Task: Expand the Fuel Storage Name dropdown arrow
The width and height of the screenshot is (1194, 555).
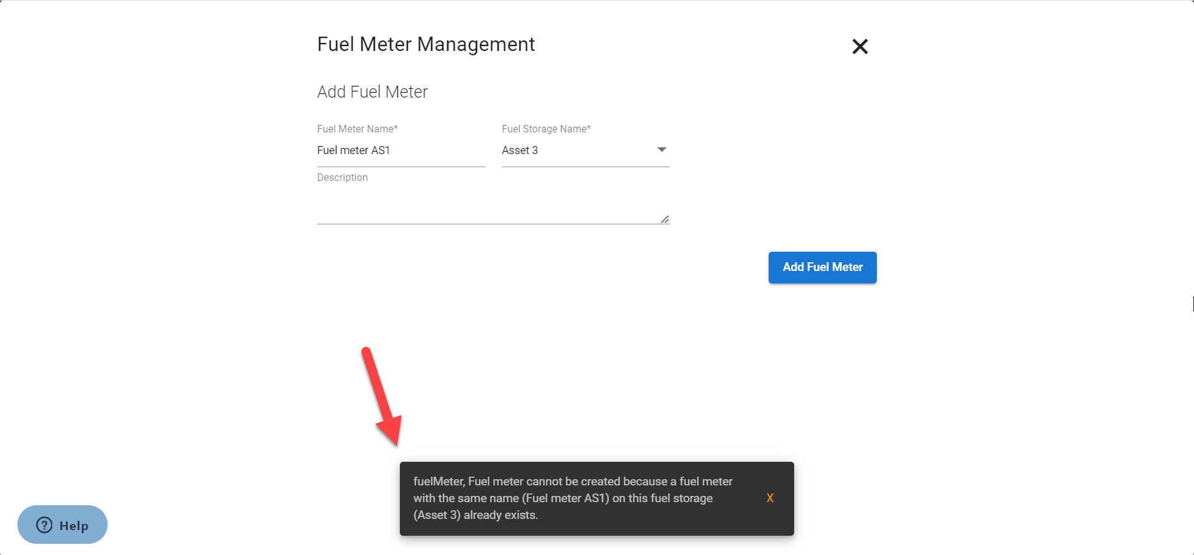Action: [x=662, y=150]
